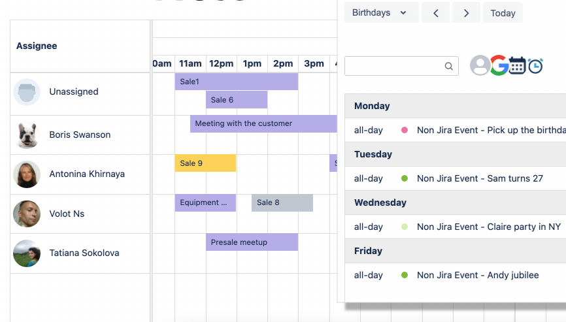Click Boris Swanson's dog avatar

click(27, 135)
